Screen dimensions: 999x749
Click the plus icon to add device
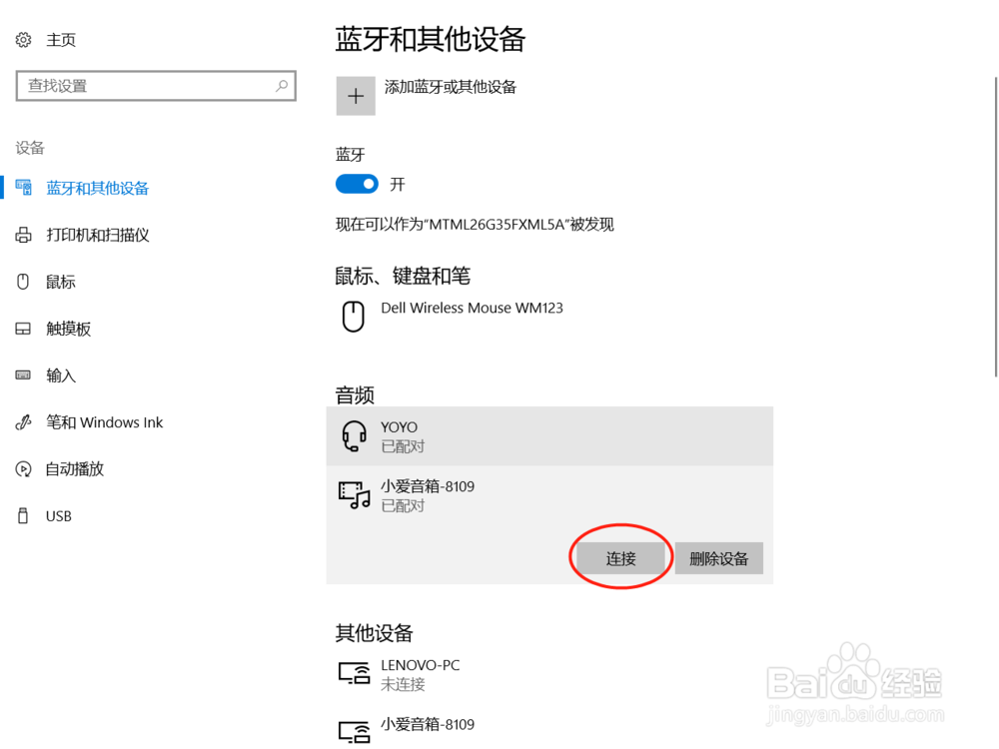click(356, 96)
